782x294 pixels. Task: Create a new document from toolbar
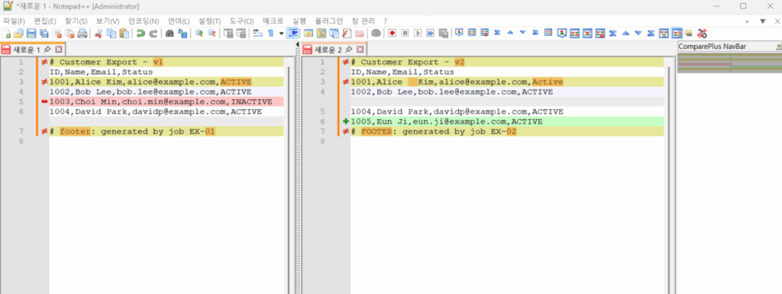[6, 34]
